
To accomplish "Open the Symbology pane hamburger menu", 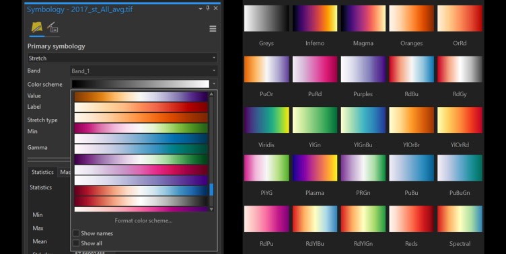I will pos(213,29).
